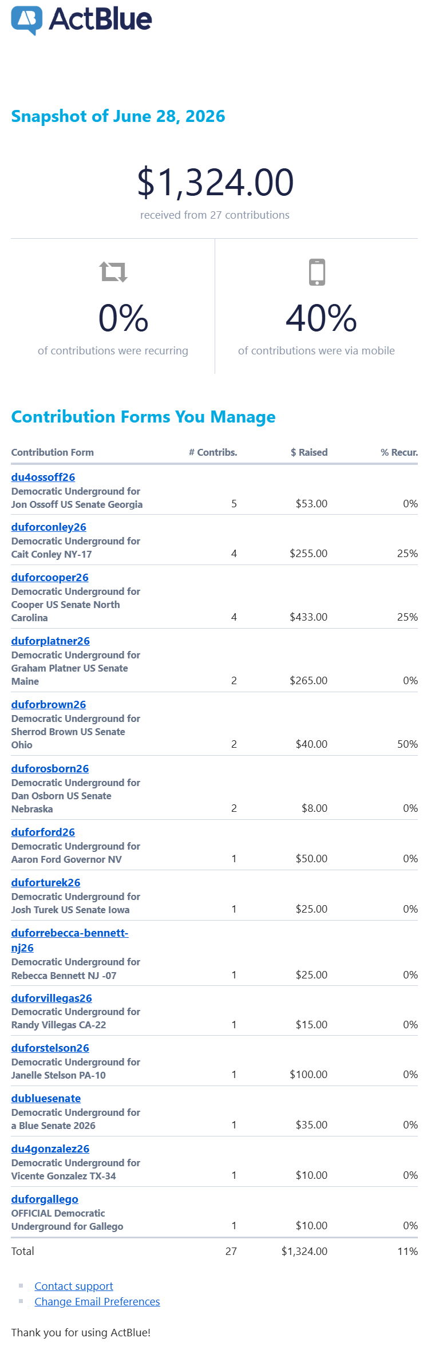Open Change Email Preferences link
Screen dimensions: 431x1346
tap(97, 1301)
